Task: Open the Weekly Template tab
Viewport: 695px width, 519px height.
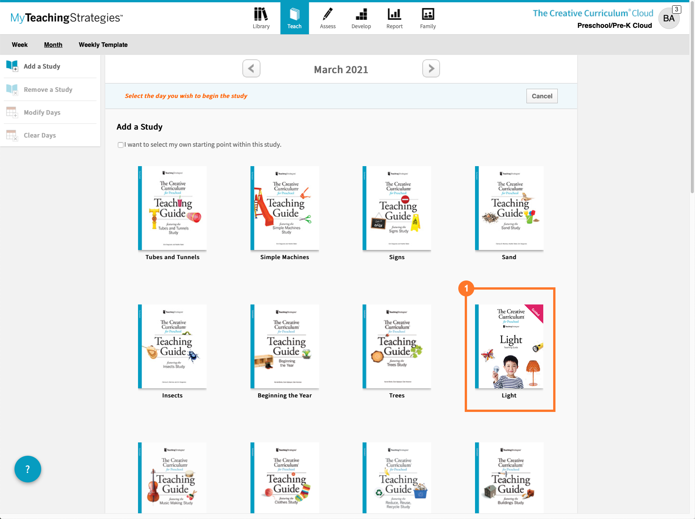Action: [x=103, y=45]
